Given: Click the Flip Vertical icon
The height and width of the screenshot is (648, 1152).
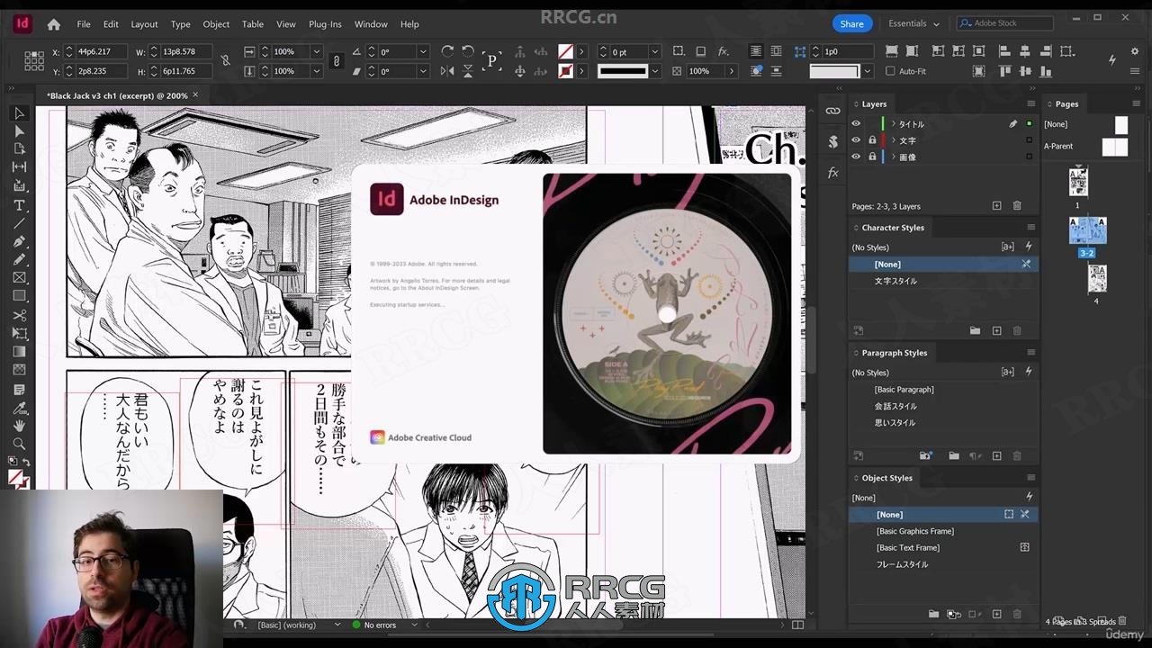Looking at the screenshot, I should [x=467, y=71].
